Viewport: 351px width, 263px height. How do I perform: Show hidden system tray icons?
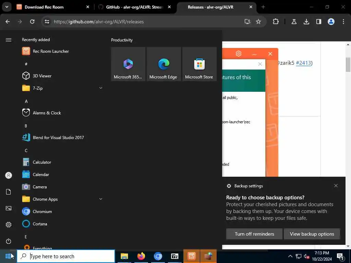[290, 256]
